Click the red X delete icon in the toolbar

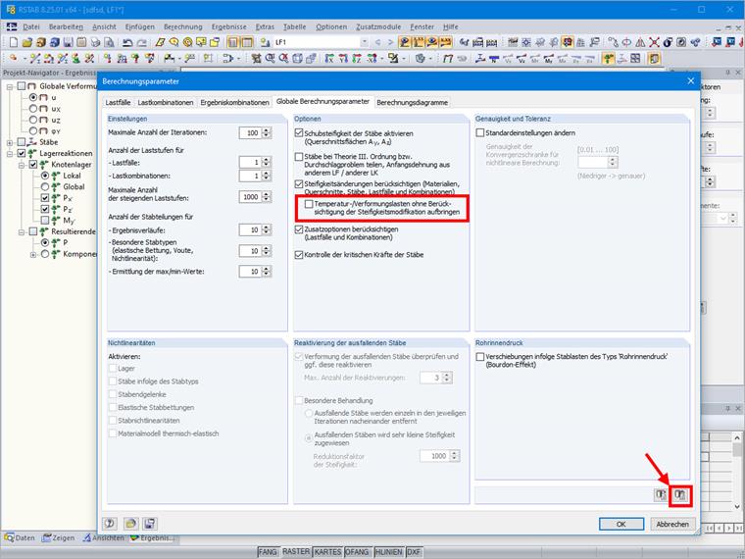tap(654, 42)
